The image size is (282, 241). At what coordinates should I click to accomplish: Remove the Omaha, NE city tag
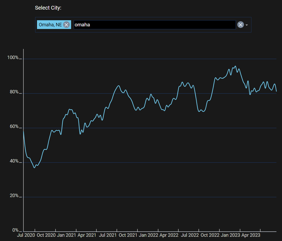tap(66, 25)
